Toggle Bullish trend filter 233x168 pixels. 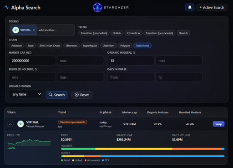117,33
